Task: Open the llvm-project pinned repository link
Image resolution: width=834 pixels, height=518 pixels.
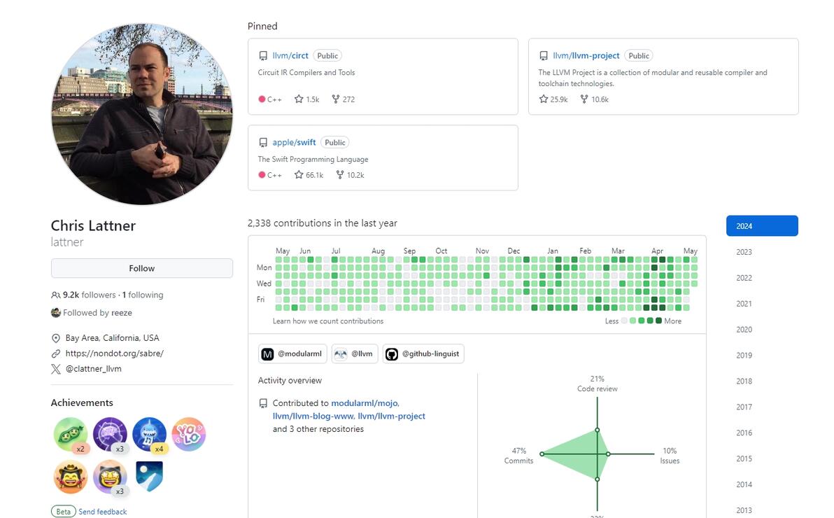Action: point(586,56)
